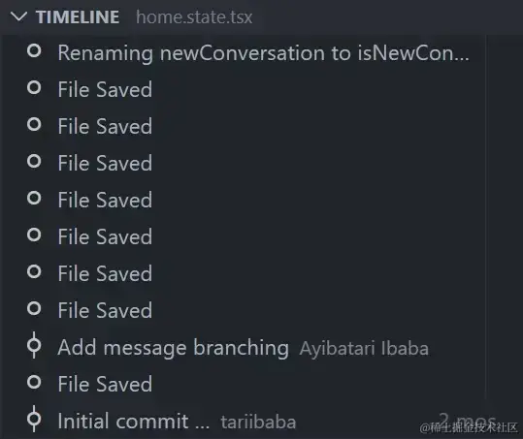Click git commit icon beside Add message branching
Image resolution: width=523 pixels, height=439 pixels.
(34, 345)
